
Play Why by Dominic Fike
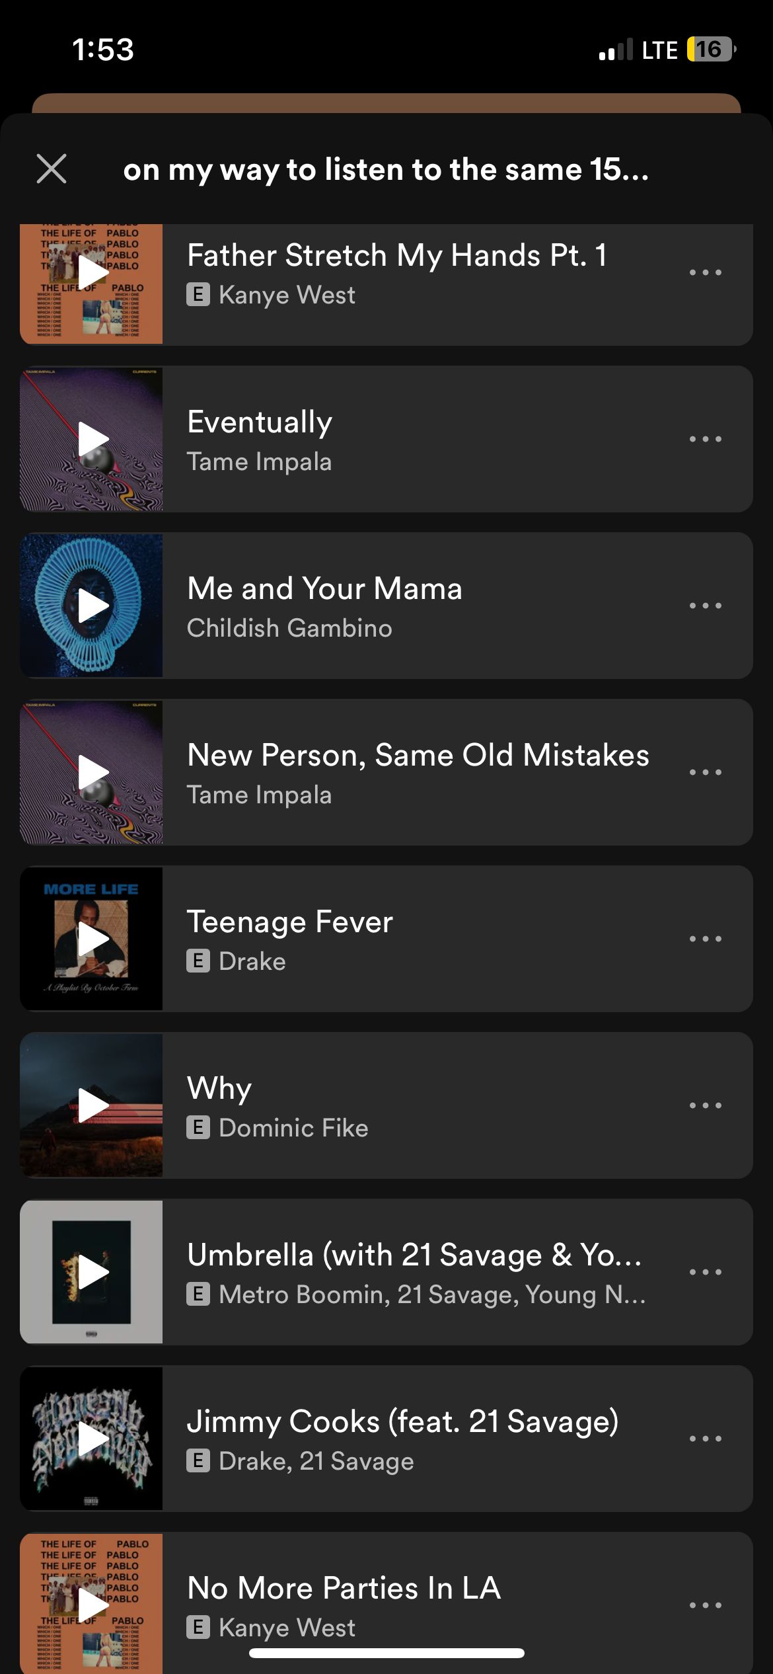tap(92, 1105)
